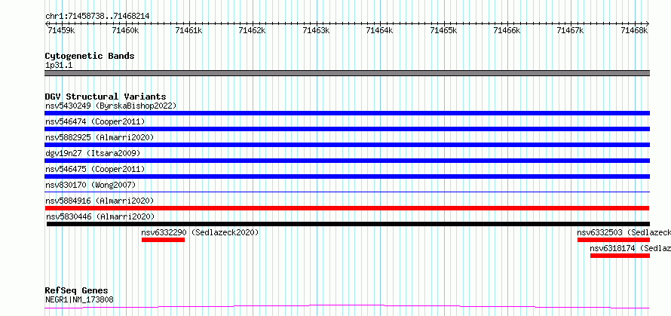Click the 71460k ruler tick label
This screenshot has height=316, width=671.
[125, 30]
